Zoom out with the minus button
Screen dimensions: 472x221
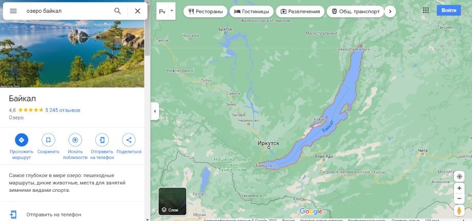(x=459, y=198)
